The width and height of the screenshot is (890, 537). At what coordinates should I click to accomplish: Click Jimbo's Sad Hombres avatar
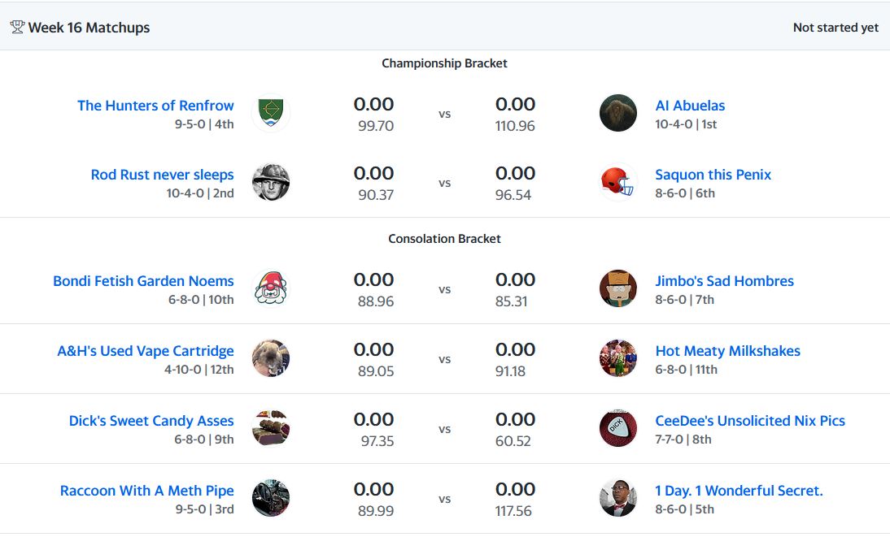[618, 288]
